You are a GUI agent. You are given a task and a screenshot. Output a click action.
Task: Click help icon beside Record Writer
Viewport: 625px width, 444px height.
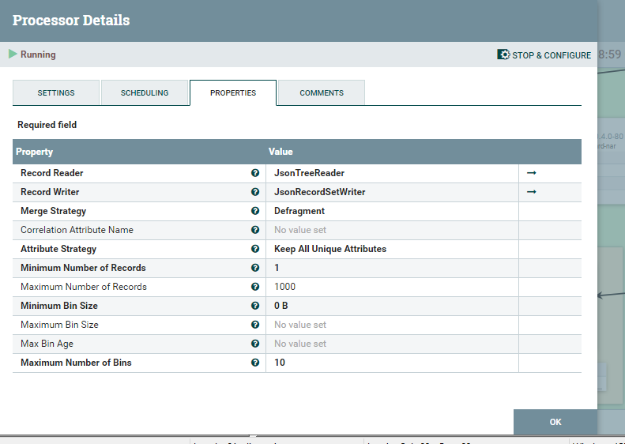(255, 192)
